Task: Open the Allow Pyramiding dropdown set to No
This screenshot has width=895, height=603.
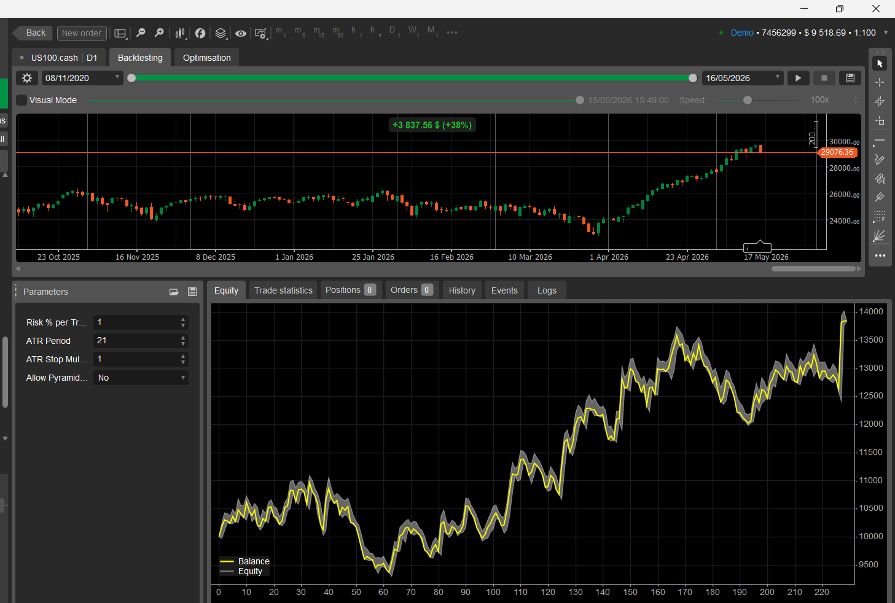Action: pos(141,378)
